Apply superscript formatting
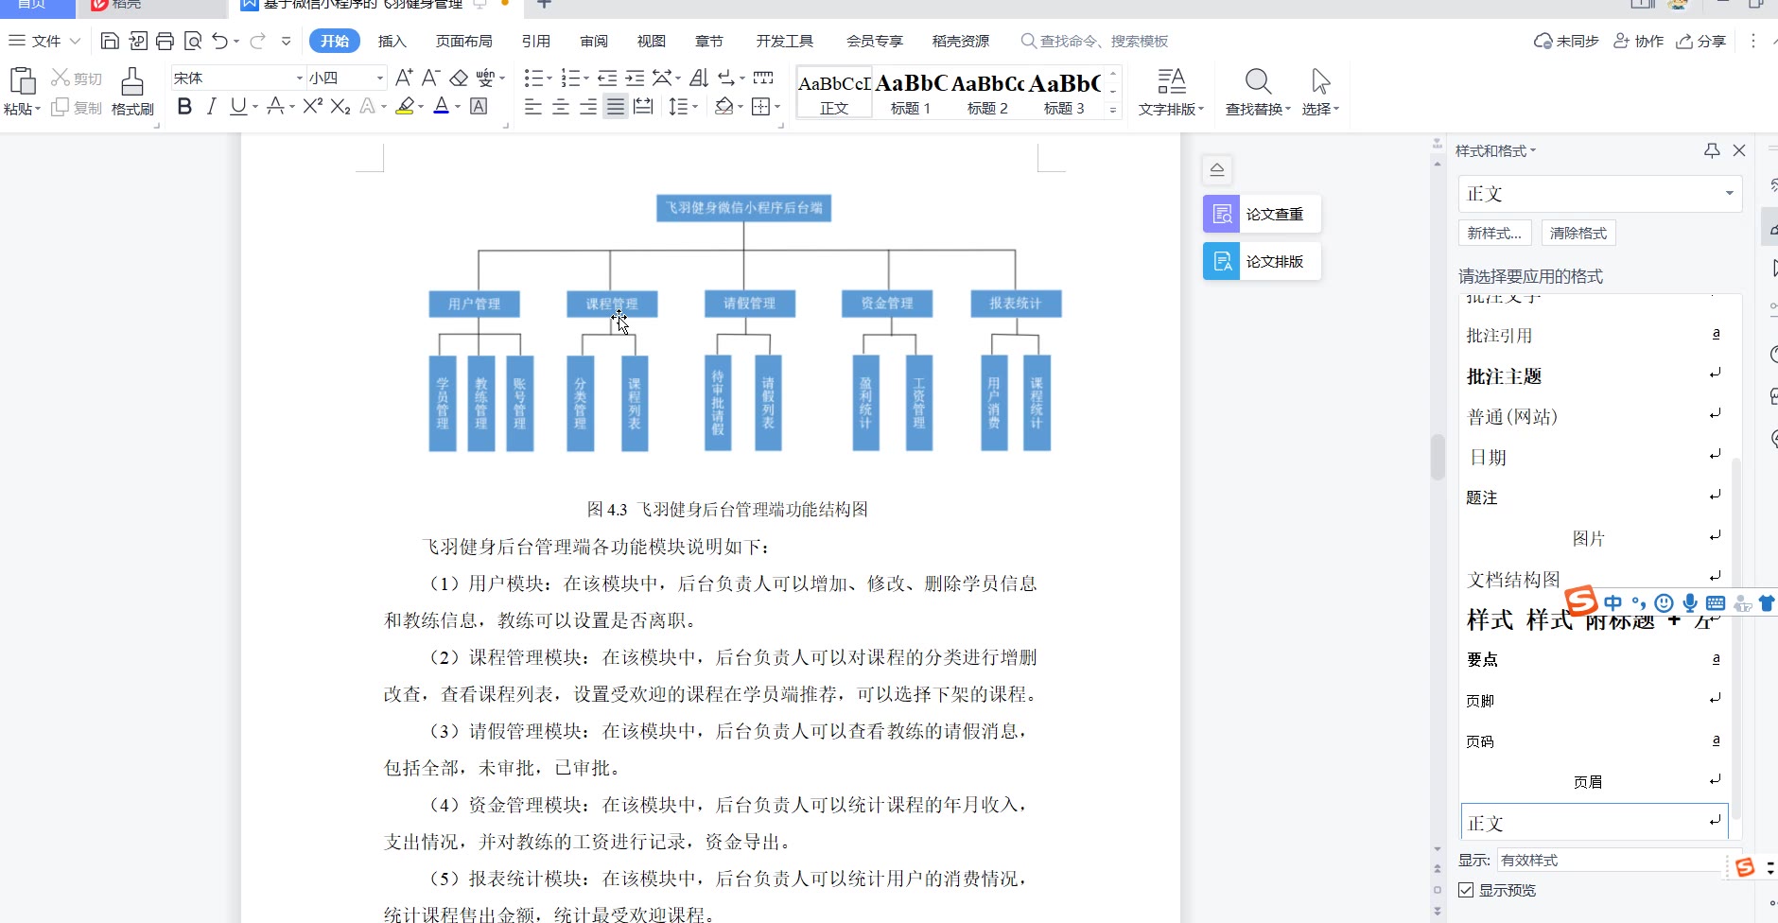The height and width of the screenshot is (923, 1778). [x=313, y=106]
